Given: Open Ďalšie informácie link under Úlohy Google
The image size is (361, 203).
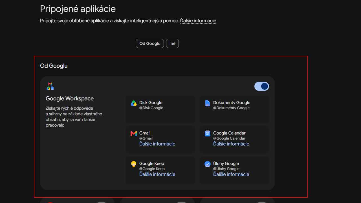Looking at the screenshot, I should tap(231, 174).
